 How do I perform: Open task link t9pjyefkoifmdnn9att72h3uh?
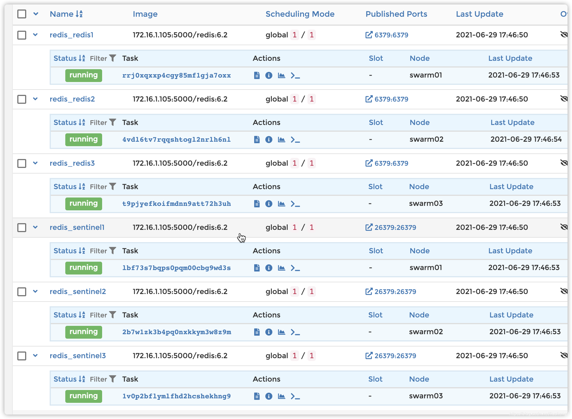click(x=177, y=204)
